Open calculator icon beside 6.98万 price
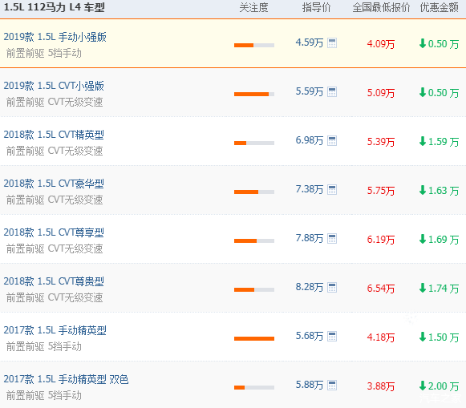This screenshot has width=466, height=408. [x=332, y=141]
